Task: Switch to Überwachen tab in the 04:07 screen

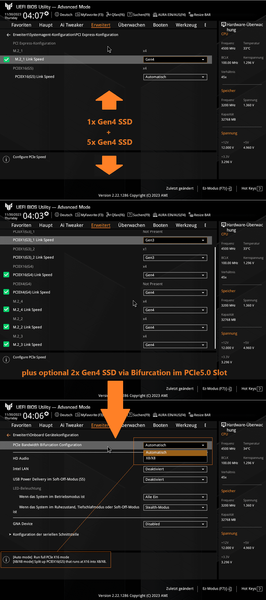Action: pyautogui.click(x=131, y=25)
